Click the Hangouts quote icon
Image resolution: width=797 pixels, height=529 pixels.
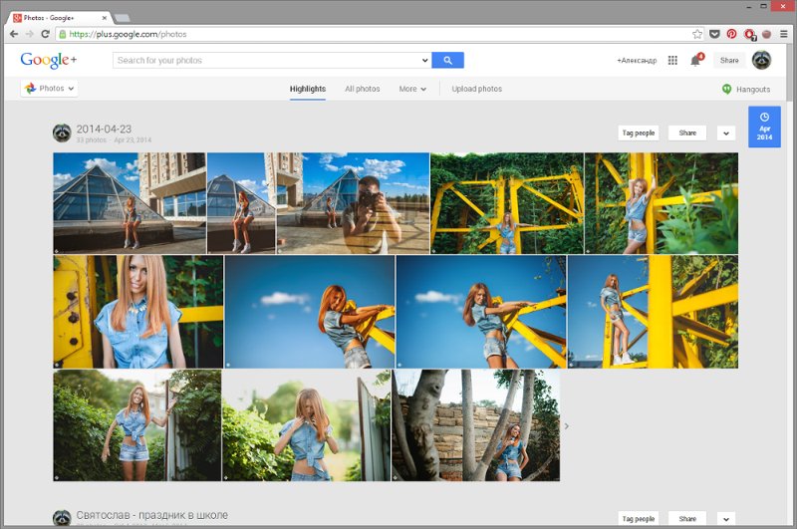tap(727, 89)
